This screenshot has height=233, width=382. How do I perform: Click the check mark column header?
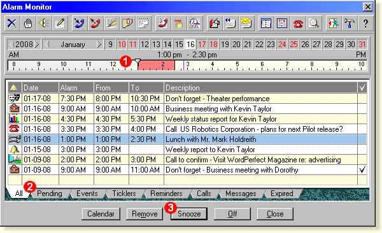362,87
